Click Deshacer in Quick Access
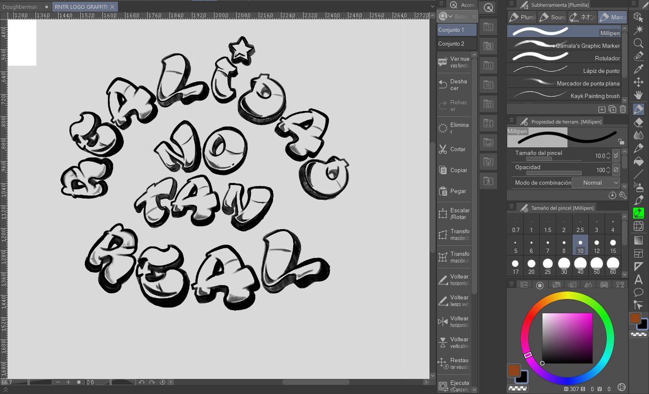Viewport: 649px width, 394px height. (x=454, y=85)
